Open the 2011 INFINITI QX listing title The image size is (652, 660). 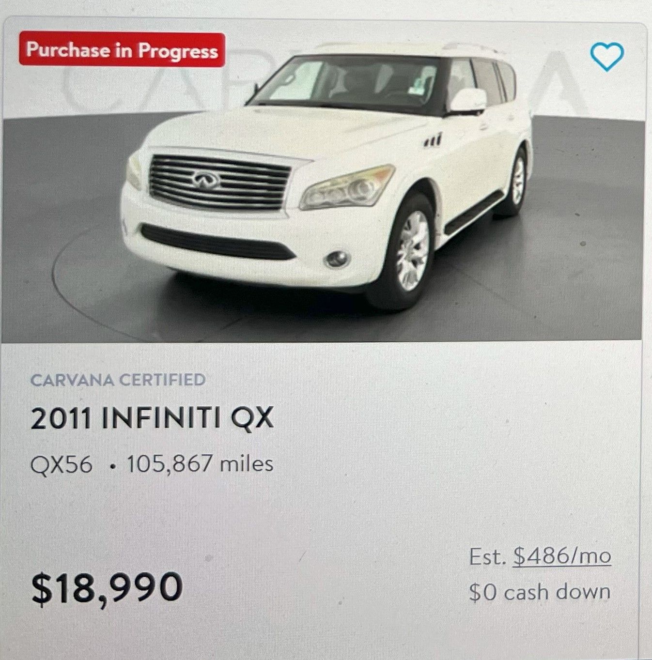coord(152,418)
